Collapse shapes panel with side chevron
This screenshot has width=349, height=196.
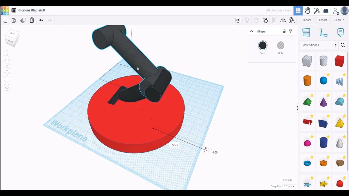297,108
